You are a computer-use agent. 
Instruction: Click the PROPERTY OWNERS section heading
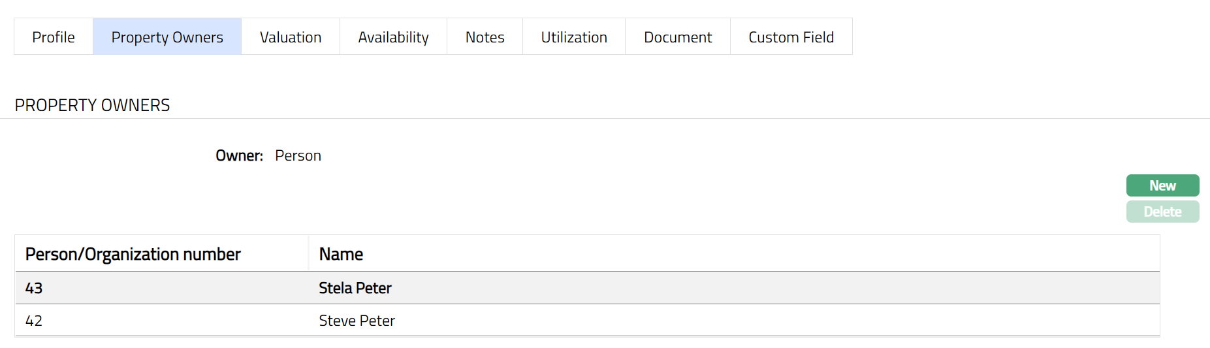(92, 105)
